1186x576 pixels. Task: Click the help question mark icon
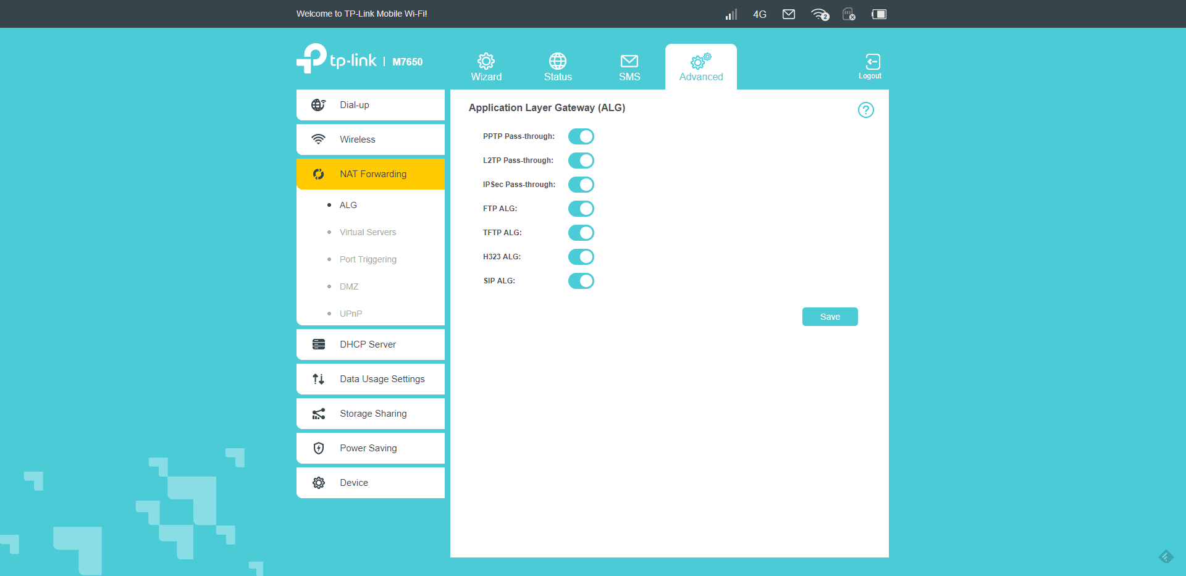point(865,110)
